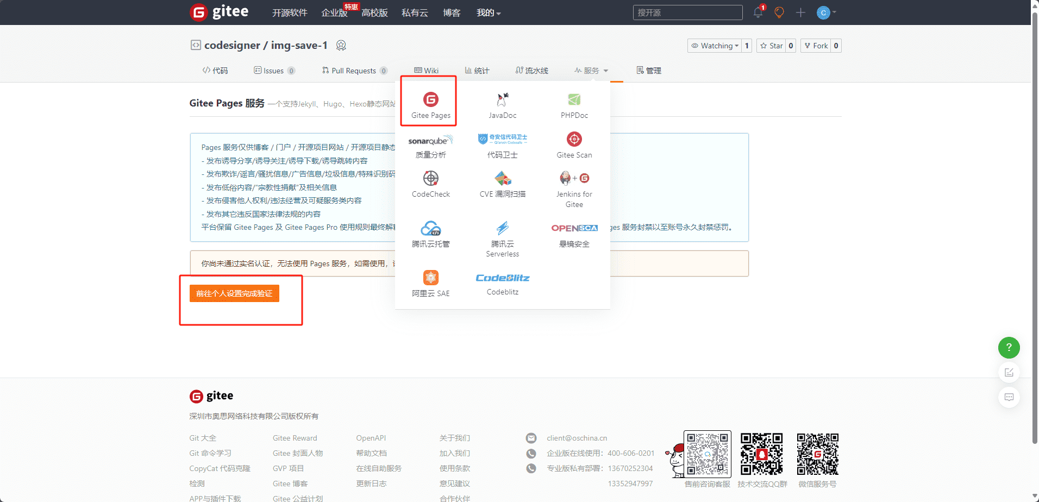Open the img-save-1 repository link
1039x502 pixels.
pyautogui.click(x=299, y=45)
